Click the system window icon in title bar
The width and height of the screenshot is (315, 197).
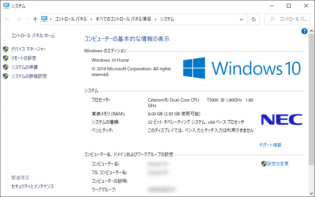click(6, 6)
